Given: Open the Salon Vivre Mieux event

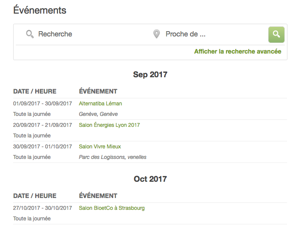Looking at the screenshot, I should [100, 147].
